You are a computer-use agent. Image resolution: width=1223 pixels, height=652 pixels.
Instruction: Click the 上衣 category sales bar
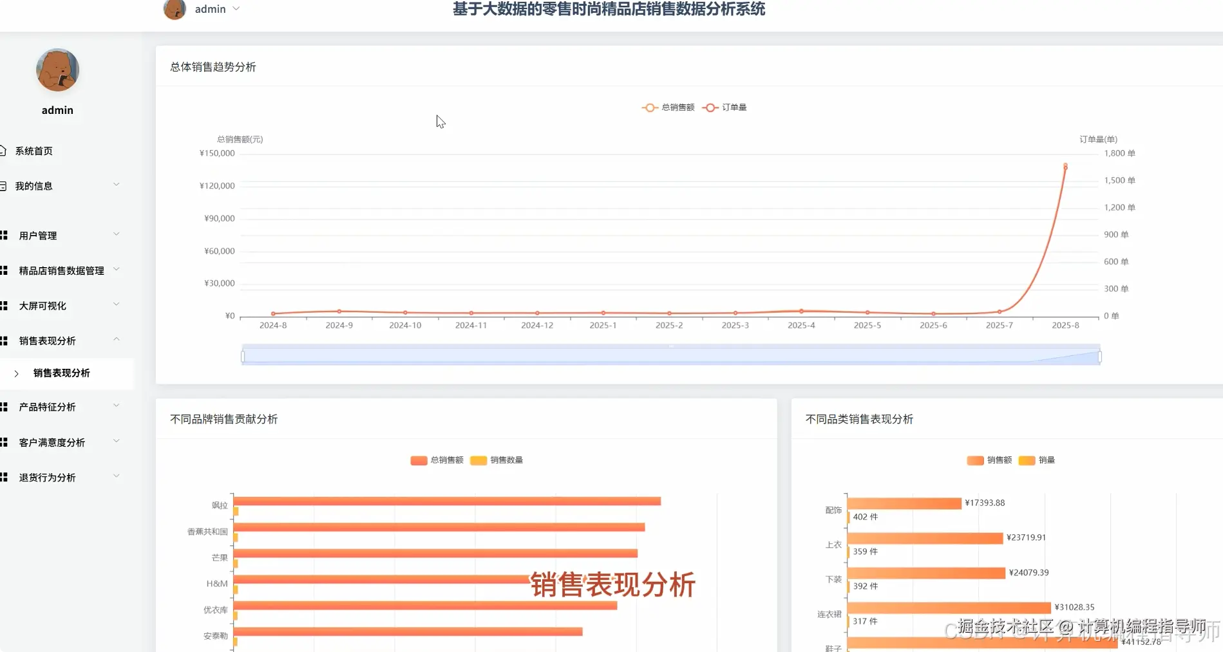pyautogui.click(x=925, y=538)
